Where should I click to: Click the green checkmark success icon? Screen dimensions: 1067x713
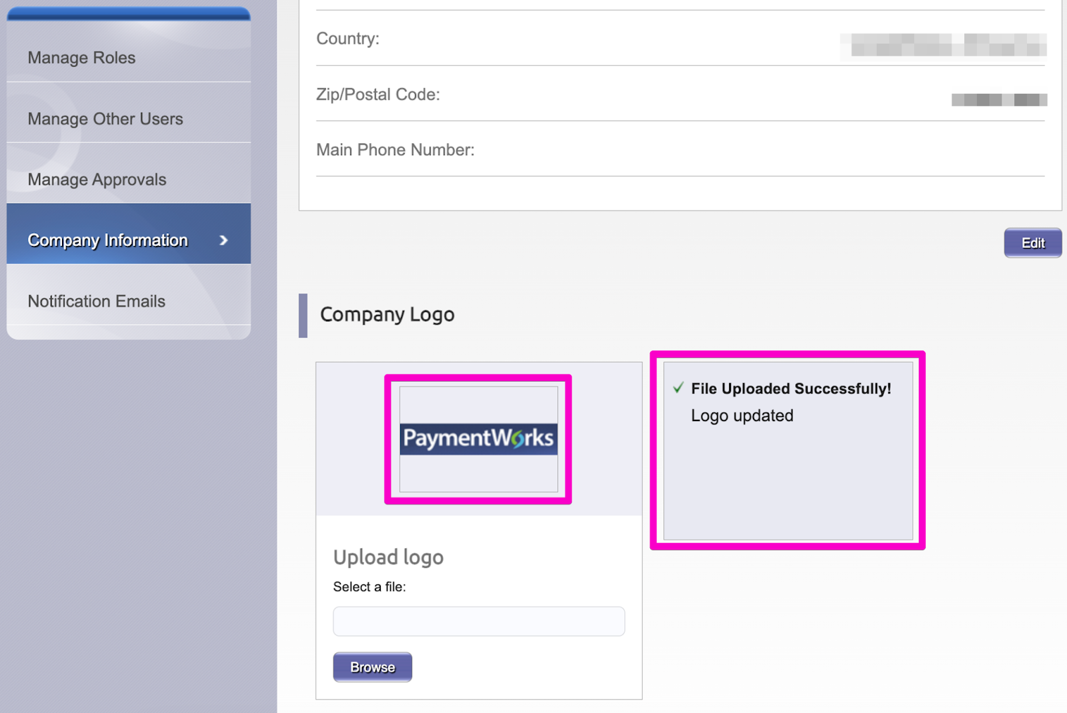(678, 388)
